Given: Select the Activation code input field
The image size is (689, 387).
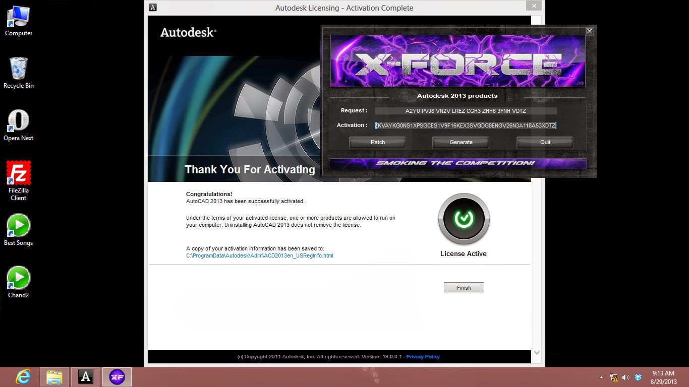Looking at the screenshot, I should [x=465, y=125].
